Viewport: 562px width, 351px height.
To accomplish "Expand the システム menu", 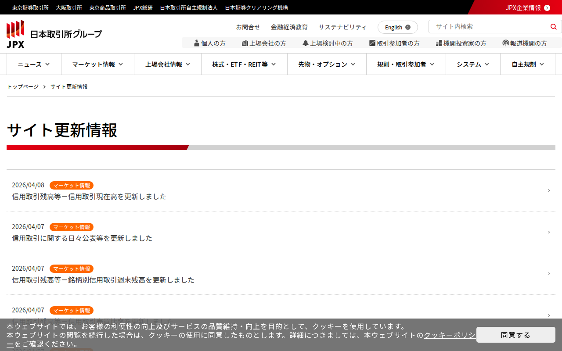I will click(473, 64).
